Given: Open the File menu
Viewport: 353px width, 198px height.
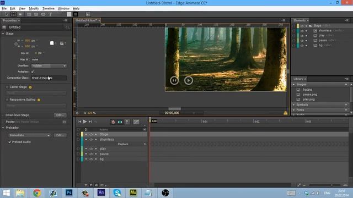Looking at the screenshot, I should [x=4, y=9].
